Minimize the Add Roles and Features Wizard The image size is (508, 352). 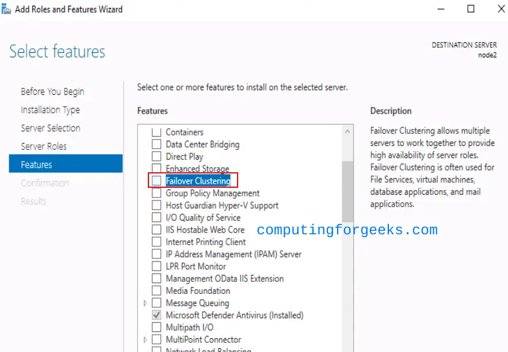[441, 9]
